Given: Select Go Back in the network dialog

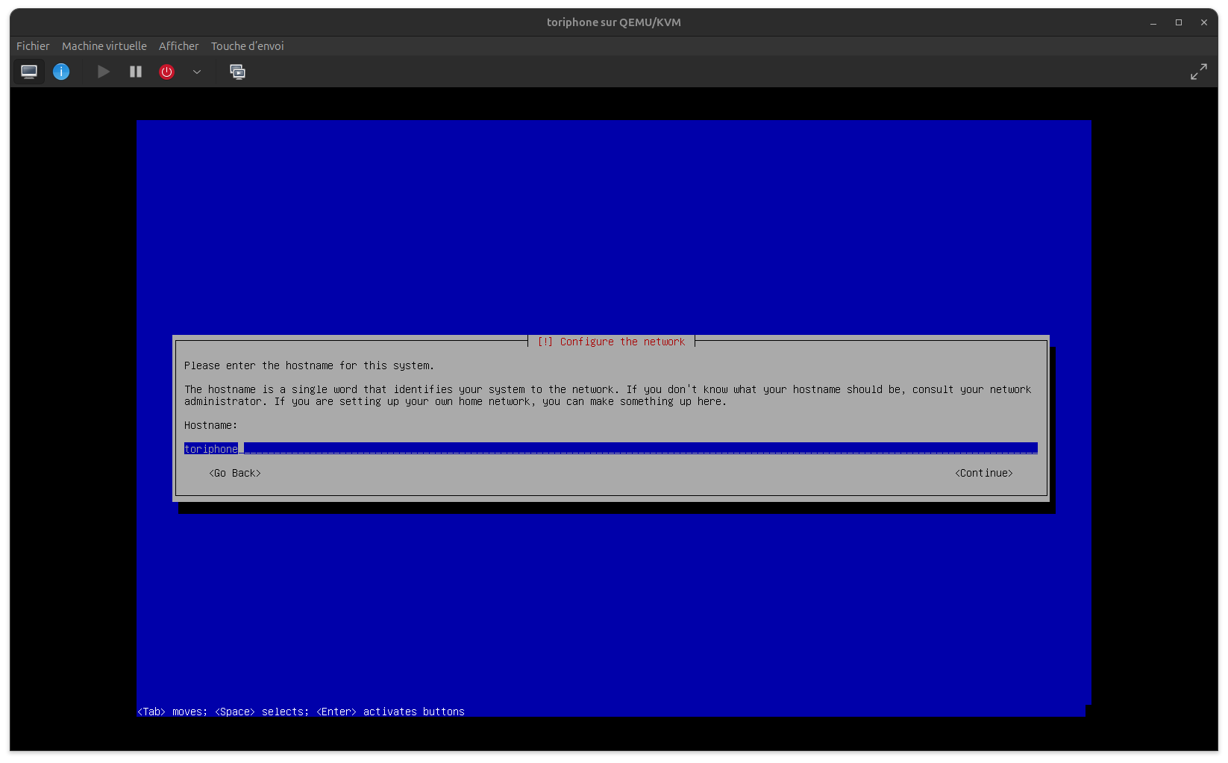Looking at the screenshot, I should (235, 473).
